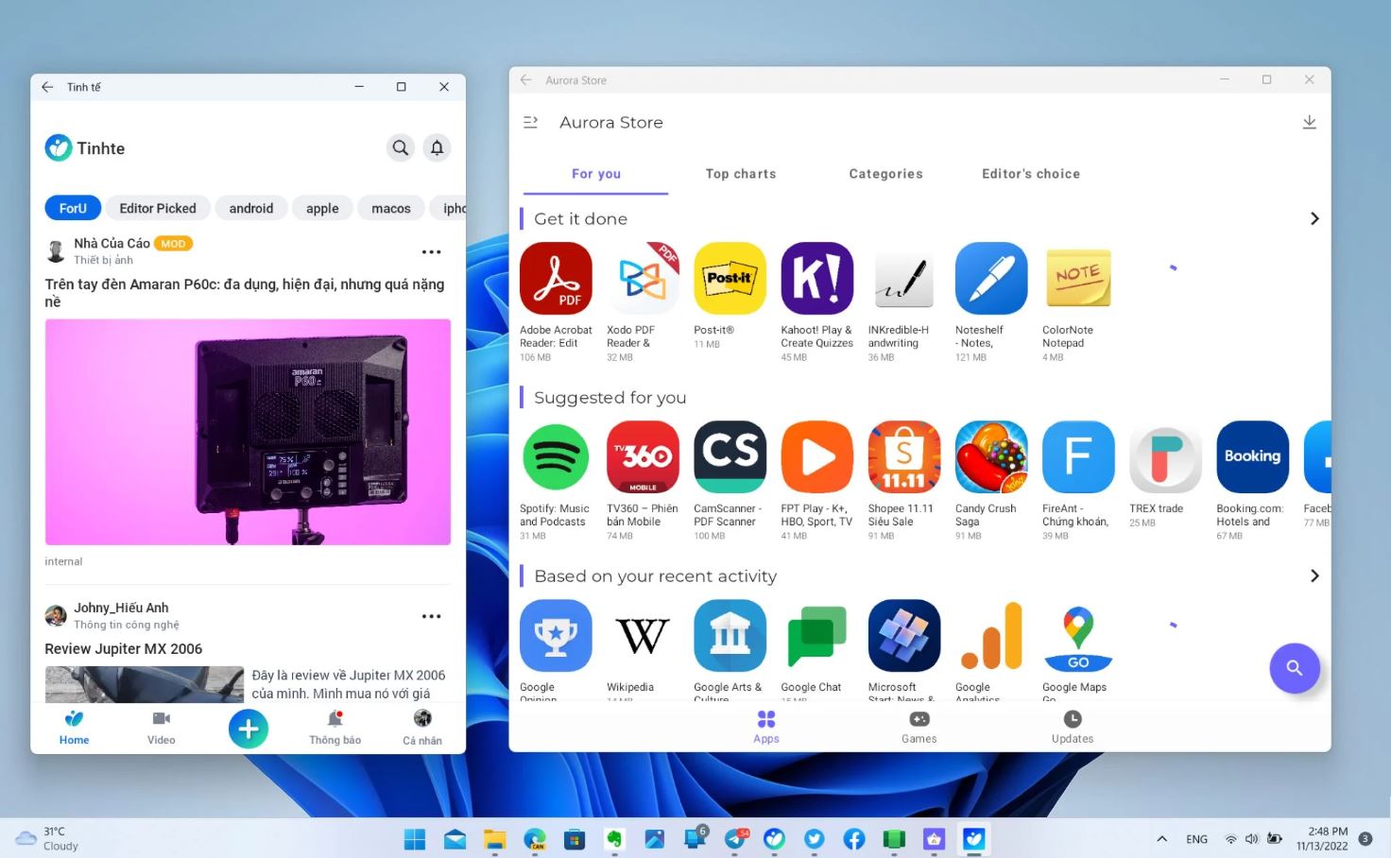Open CamScanner PDF Scanner app
Screen dimensions: 1391x858
730,456
